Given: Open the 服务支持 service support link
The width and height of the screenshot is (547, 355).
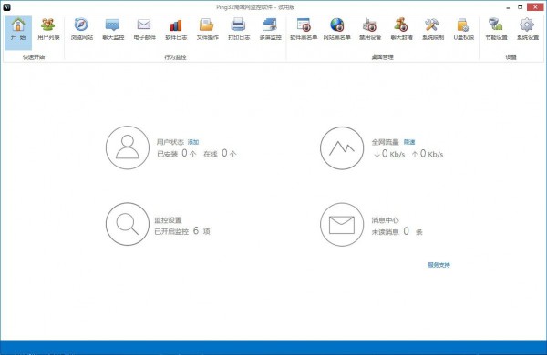Looking at the screenshot, I should click(439, 265).
